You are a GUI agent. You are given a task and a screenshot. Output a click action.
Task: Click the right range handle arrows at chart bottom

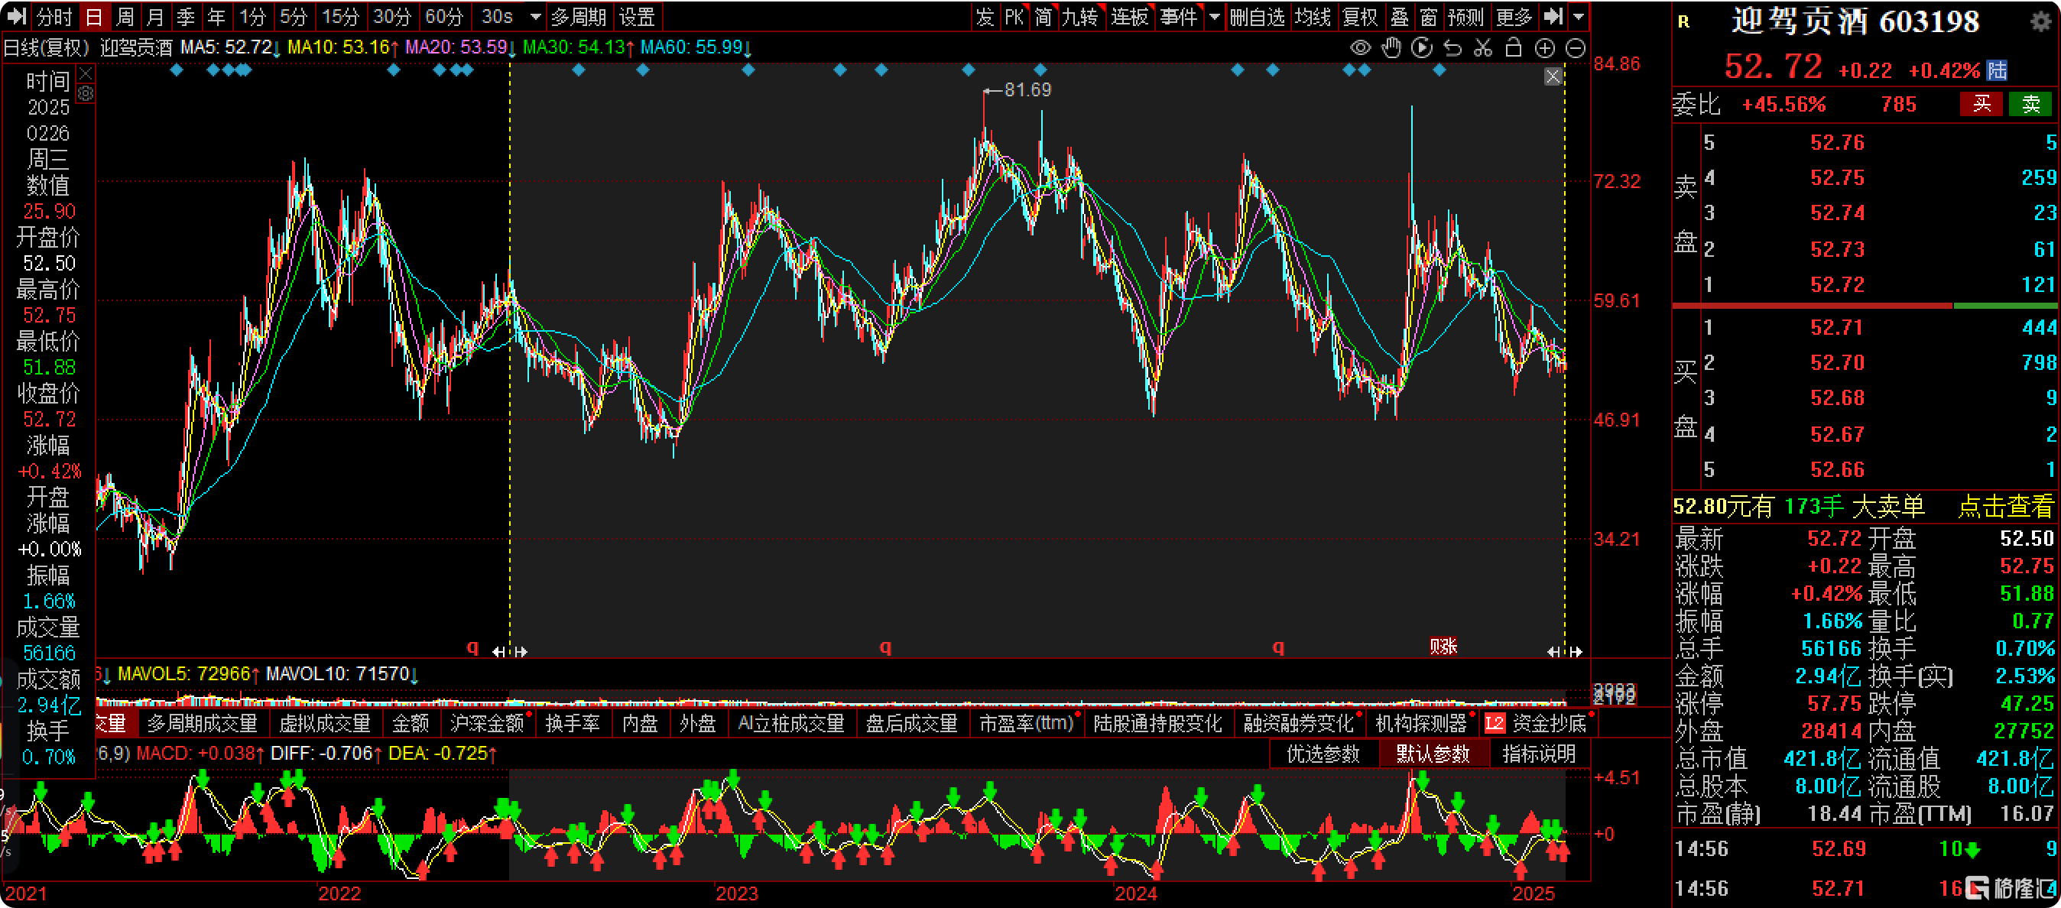pos(1565,652)
